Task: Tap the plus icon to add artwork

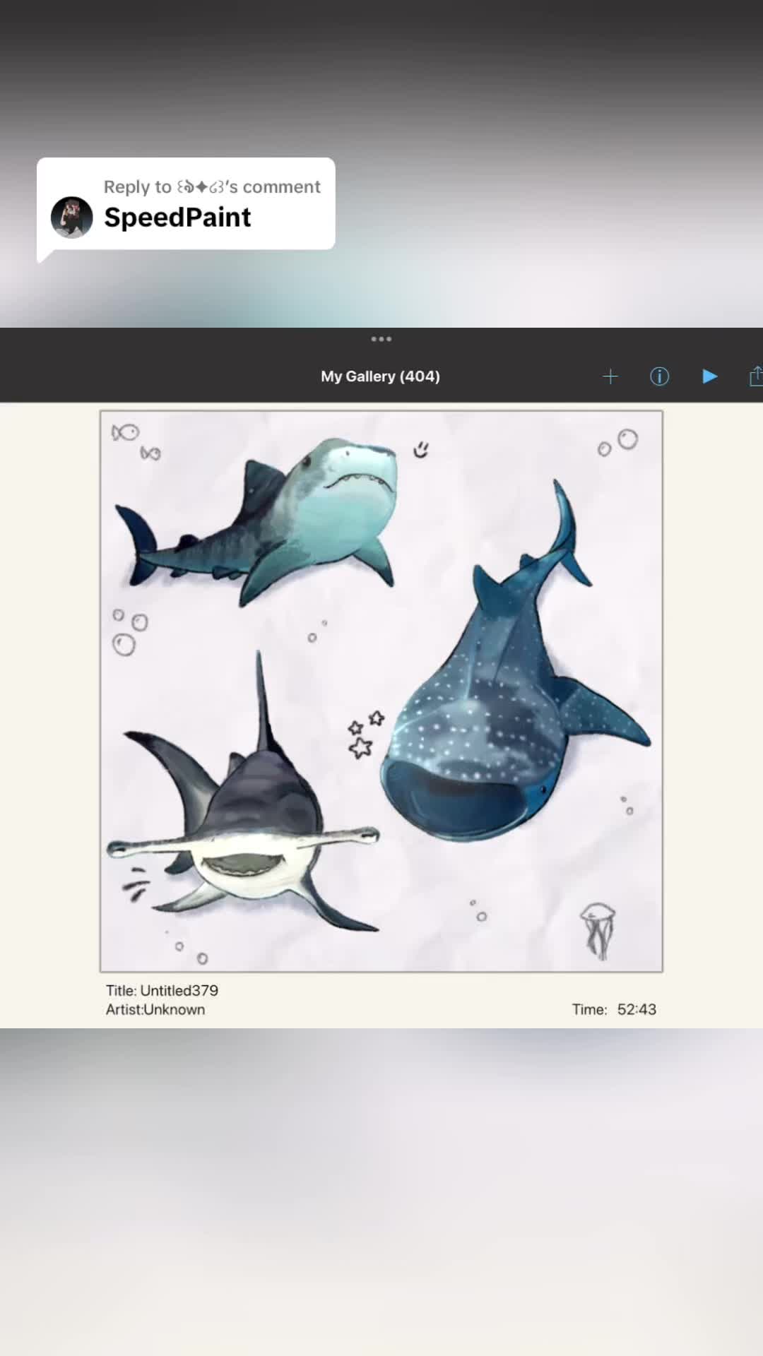Action: point(610,376)
